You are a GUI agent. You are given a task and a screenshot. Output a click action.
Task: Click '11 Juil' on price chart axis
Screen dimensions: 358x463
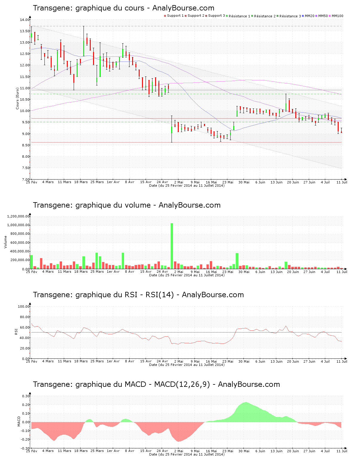coord(342,182)
